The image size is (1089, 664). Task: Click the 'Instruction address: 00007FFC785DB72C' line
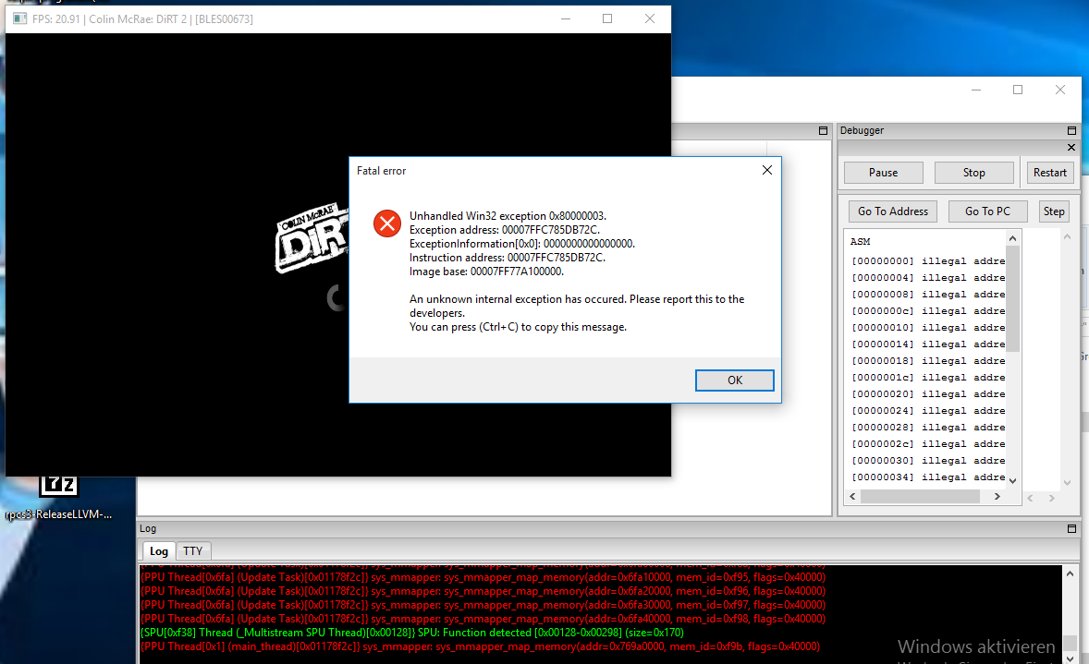click(x=507, y=258)
